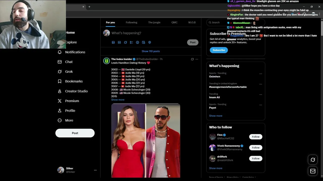323x181 pixels.
Task: Open options for Payet trend
Action: pyautogui.click(x=261, y=105)
